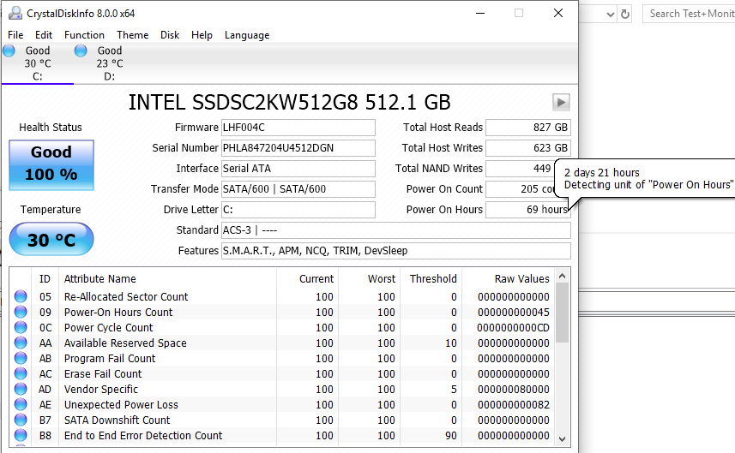Click the Total Host Reads value 827 GB
This screenshot has height=453, width=735.
(x=528, y=128)
